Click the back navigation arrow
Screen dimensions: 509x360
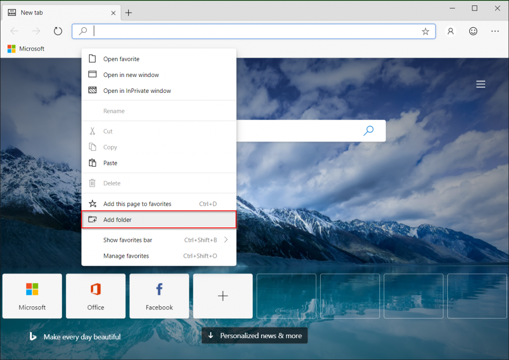pyautogui.click(x=14, y=31)
